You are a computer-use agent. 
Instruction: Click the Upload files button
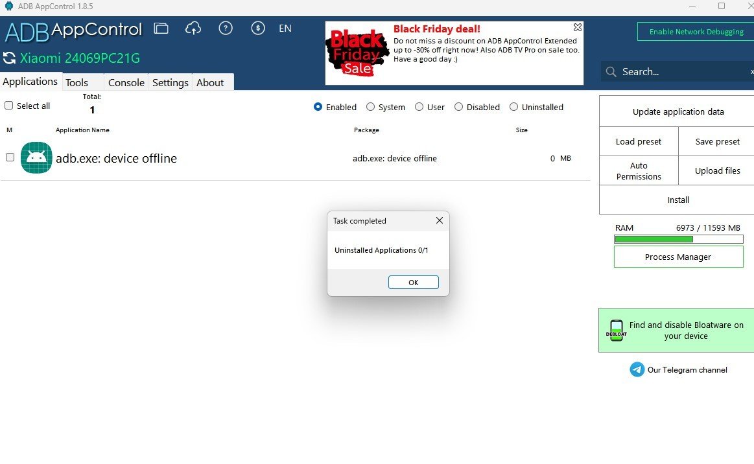(x=717, y=170)
